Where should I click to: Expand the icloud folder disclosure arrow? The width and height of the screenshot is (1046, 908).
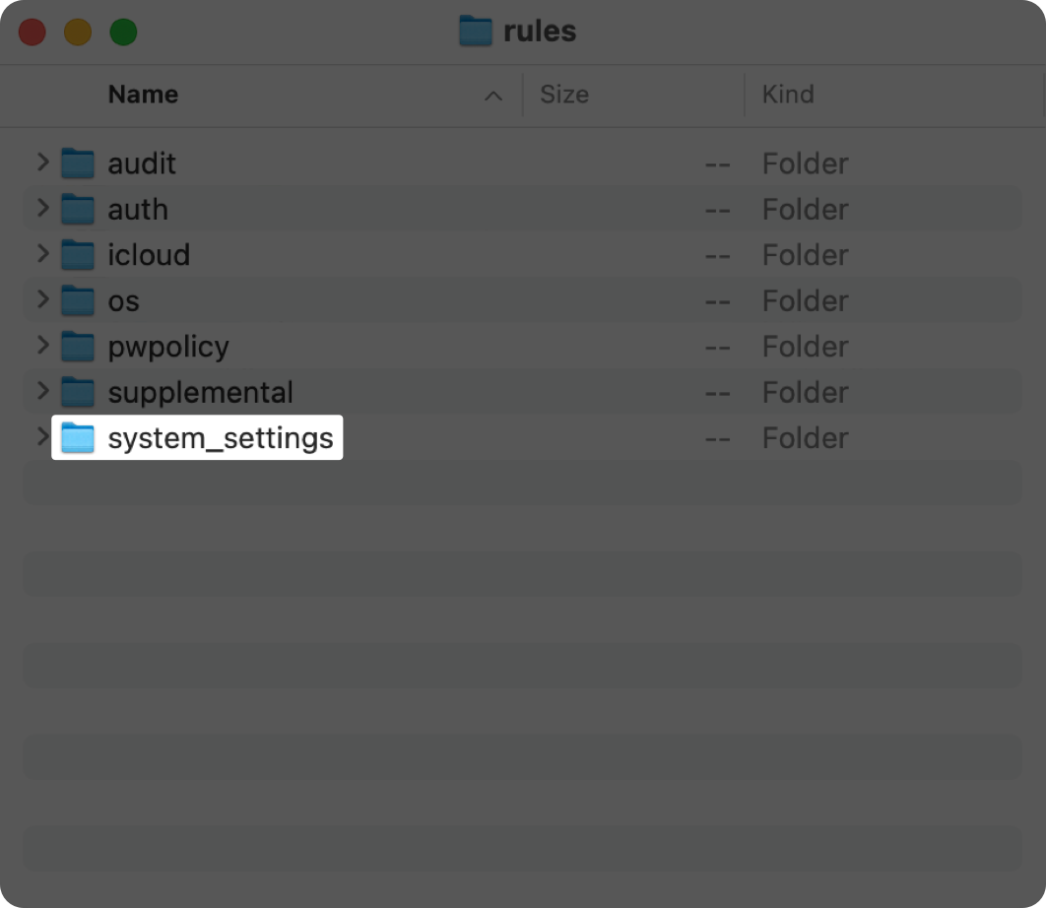[x=42, y=253]
